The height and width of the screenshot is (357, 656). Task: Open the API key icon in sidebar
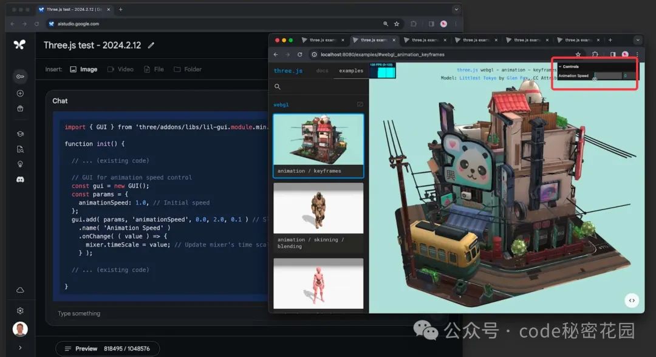pyautogui.click(x=20, y=76)
